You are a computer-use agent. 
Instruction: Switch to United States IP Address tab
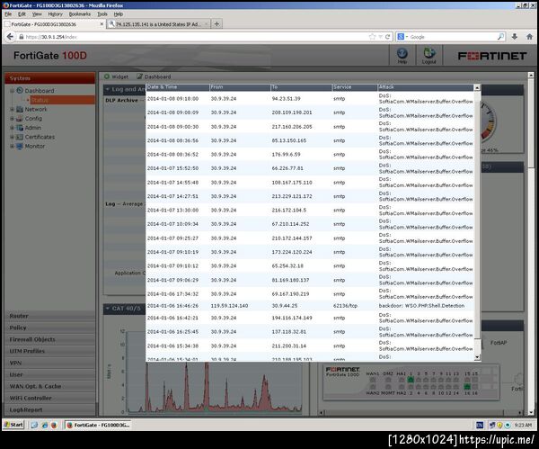pos(158,24)
